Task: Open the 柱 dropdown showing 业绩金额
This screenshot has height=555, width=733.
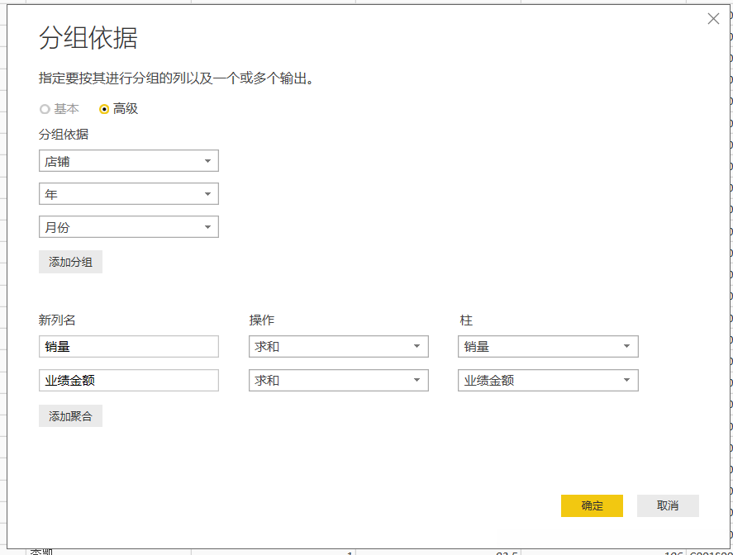Action: [548, 380]
